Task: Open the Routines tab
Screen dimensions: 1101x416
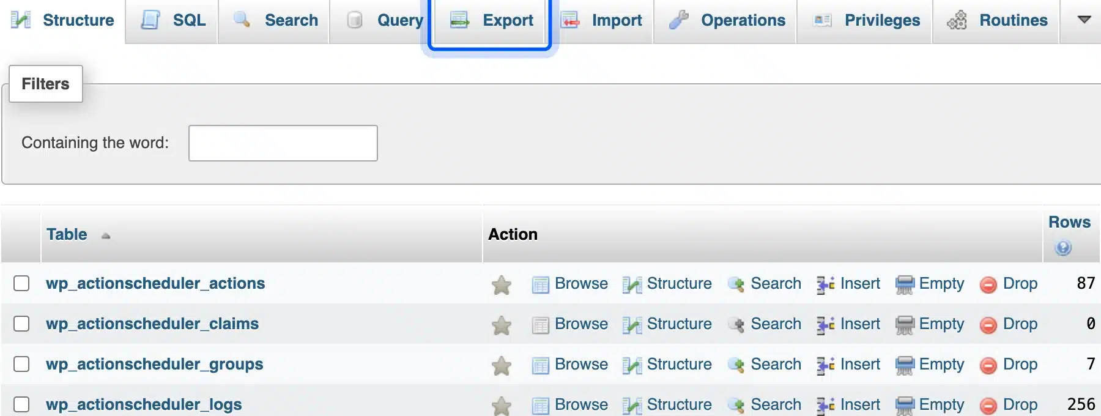Action: coord(996,20)
